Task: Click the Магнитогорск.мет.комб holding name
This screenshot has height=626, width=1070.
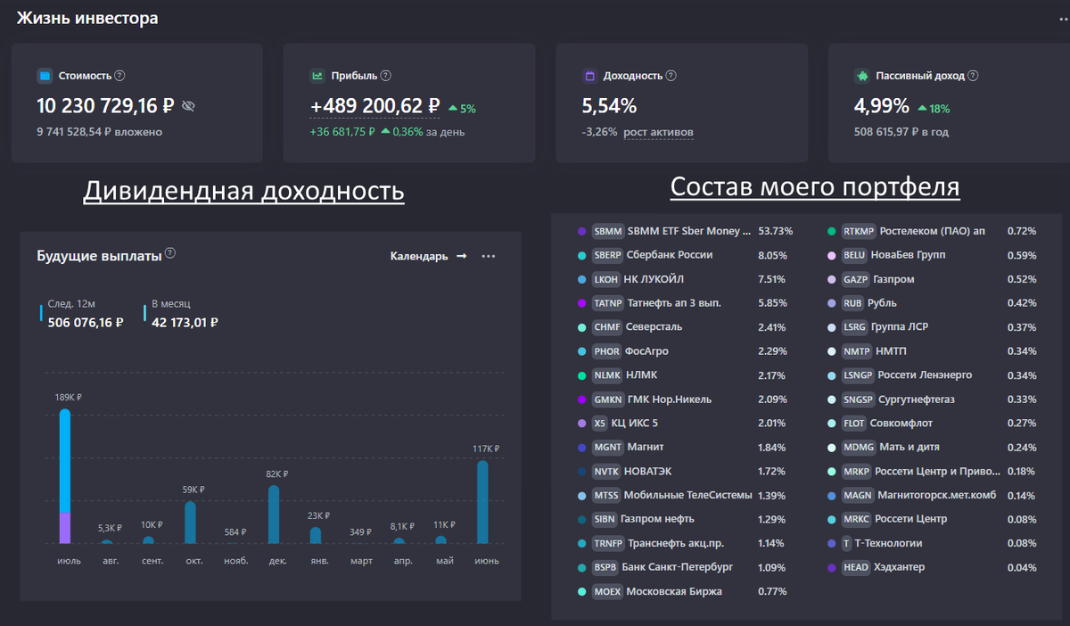Action: coord(938,495)
